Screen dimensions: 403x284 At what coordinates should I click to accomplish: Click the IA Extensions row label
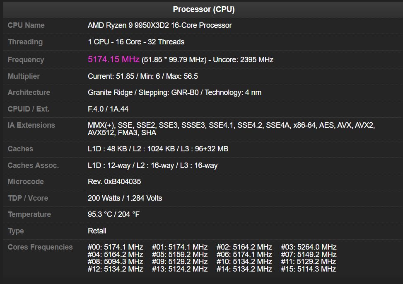(31, 125)
